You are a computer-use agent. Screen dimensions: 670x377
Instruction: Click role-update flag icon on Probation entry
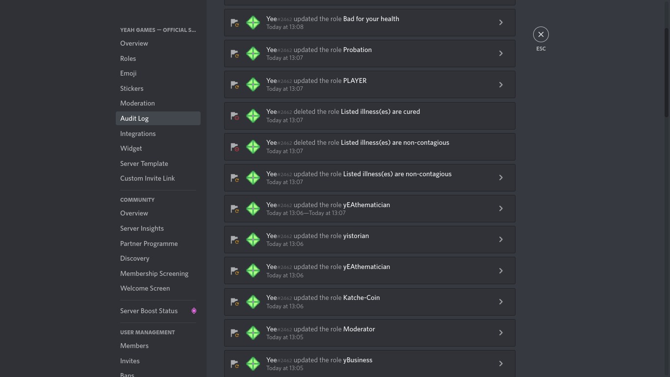pyautogui.click(x=234, y=54)
